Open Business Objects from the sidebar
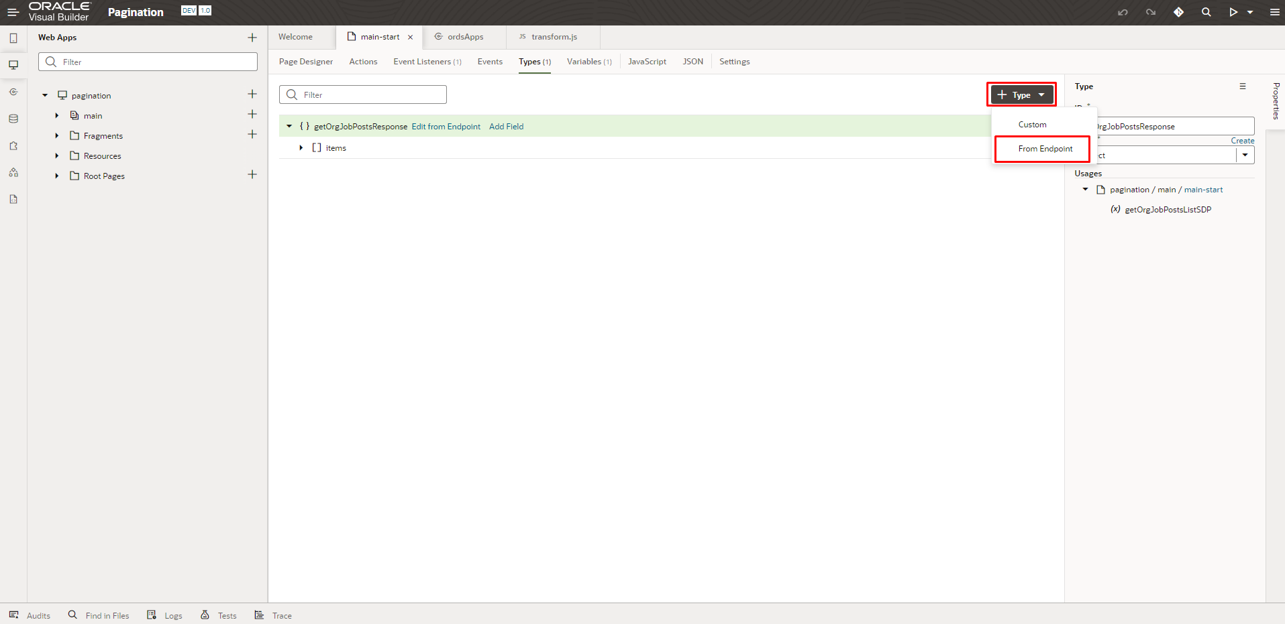The height and width of the screenshot is (624, 1285). pyautogui.click(x=13, y=119)
